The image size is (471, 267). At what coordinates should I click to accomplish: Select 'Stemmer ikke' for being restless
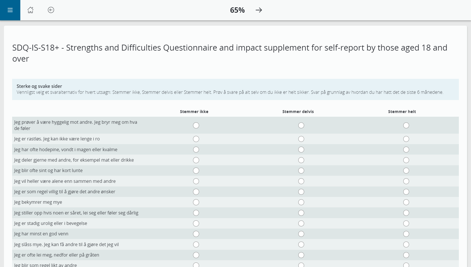pyautogui.click(x=196, y=139)
